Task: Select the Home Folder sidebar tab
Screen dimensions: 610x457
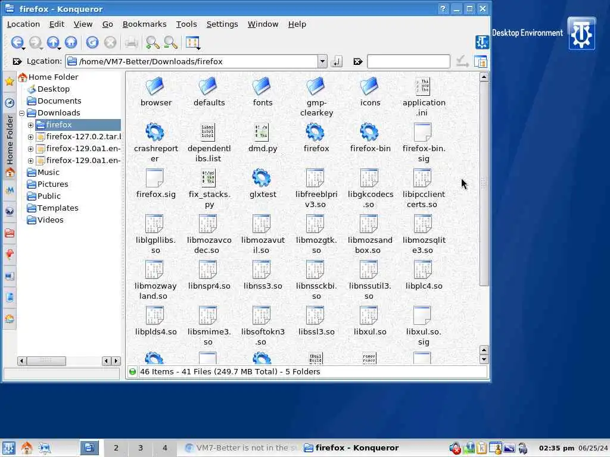Action: 10,146
